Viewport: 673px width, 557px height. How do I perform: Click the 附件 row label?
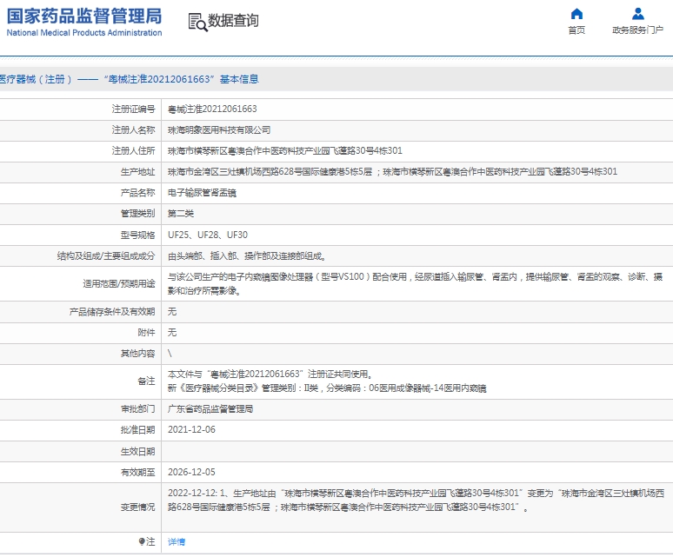[146, 332]
